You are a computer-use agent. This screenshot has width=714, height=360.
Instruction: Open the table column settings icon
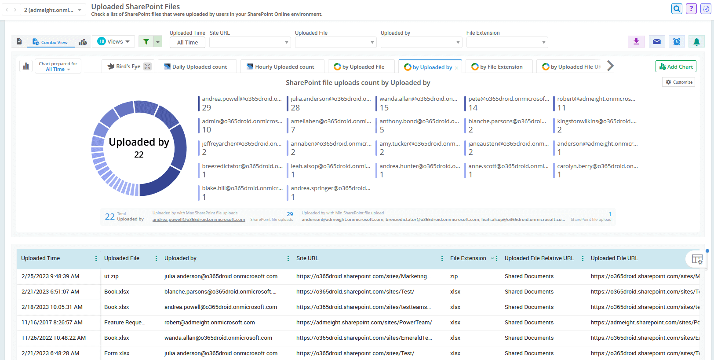point(697,259)
